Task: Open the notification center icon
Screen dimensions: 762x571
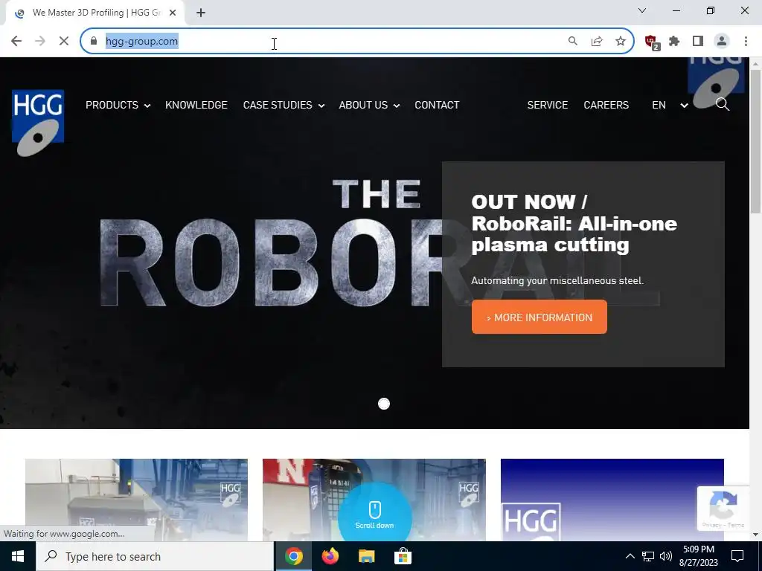Action: click(x=737, y=556)
